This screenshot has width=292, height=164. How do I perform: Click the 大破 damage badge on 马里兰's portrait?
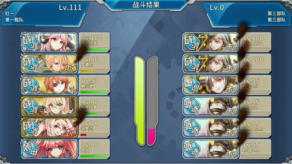coord(71,132)
